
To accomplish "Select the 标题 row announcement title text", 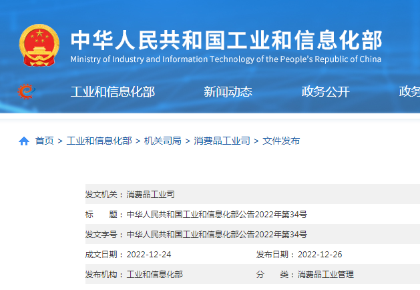I will click(x=217, y=214).
